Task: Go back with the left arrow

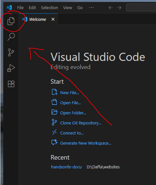Action: click(110, 8)
